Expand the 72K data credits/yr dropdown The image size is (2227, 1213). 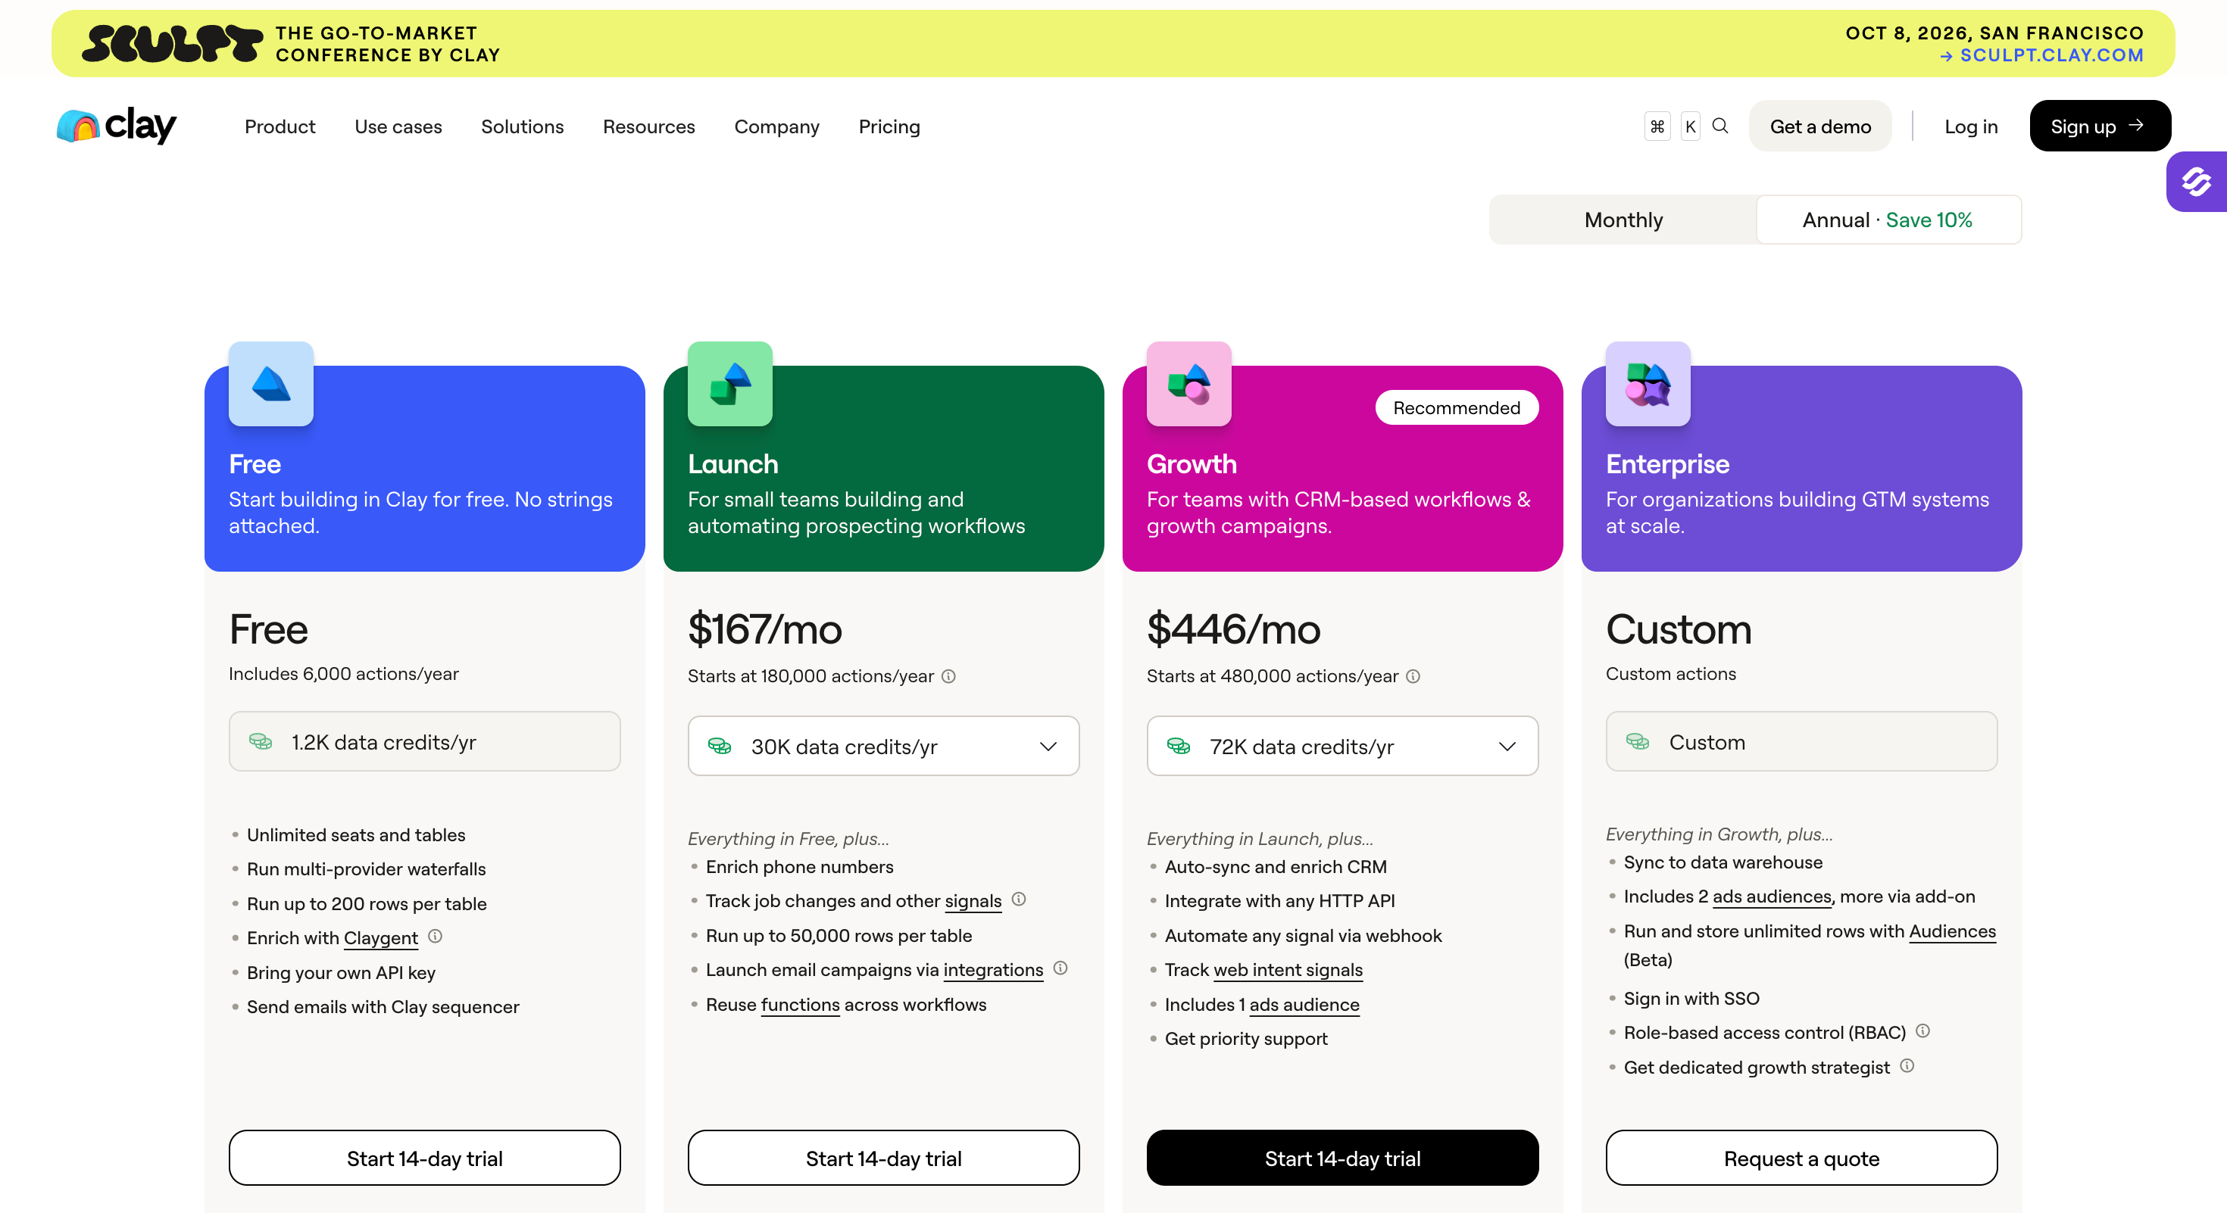click(x=1342, y=746)
